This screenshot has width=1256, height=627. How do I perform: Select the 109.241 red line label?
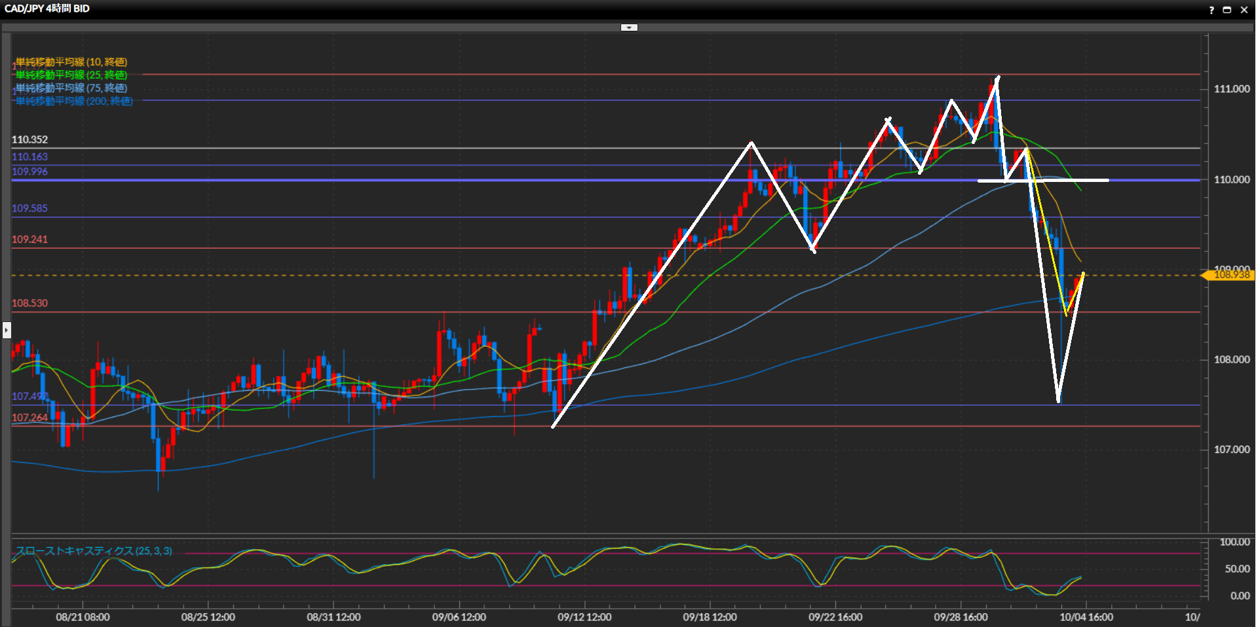coord(30,240)
